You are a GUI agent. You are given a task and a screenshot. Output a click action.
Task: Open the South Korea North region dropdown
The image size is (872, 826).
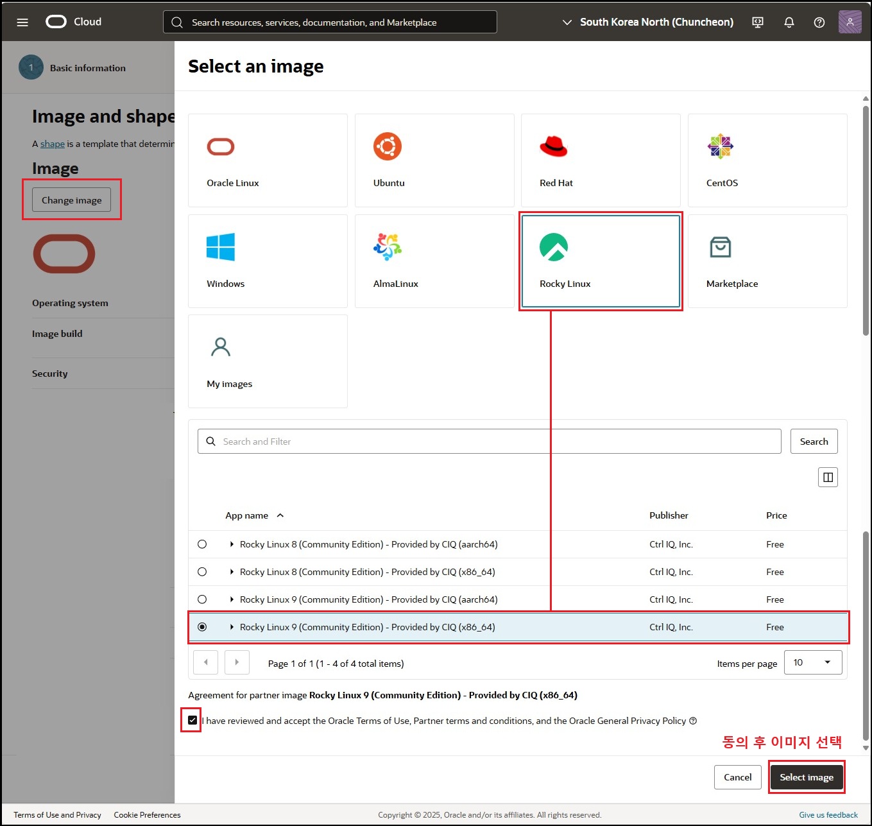click(x=648, y=22)
